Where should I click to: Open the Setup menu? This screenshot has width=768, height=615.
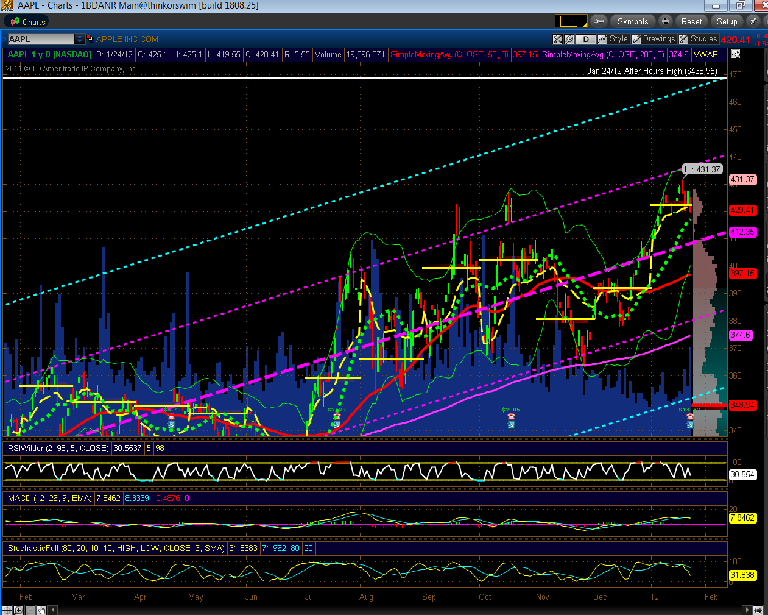click(x=727, y=21)
